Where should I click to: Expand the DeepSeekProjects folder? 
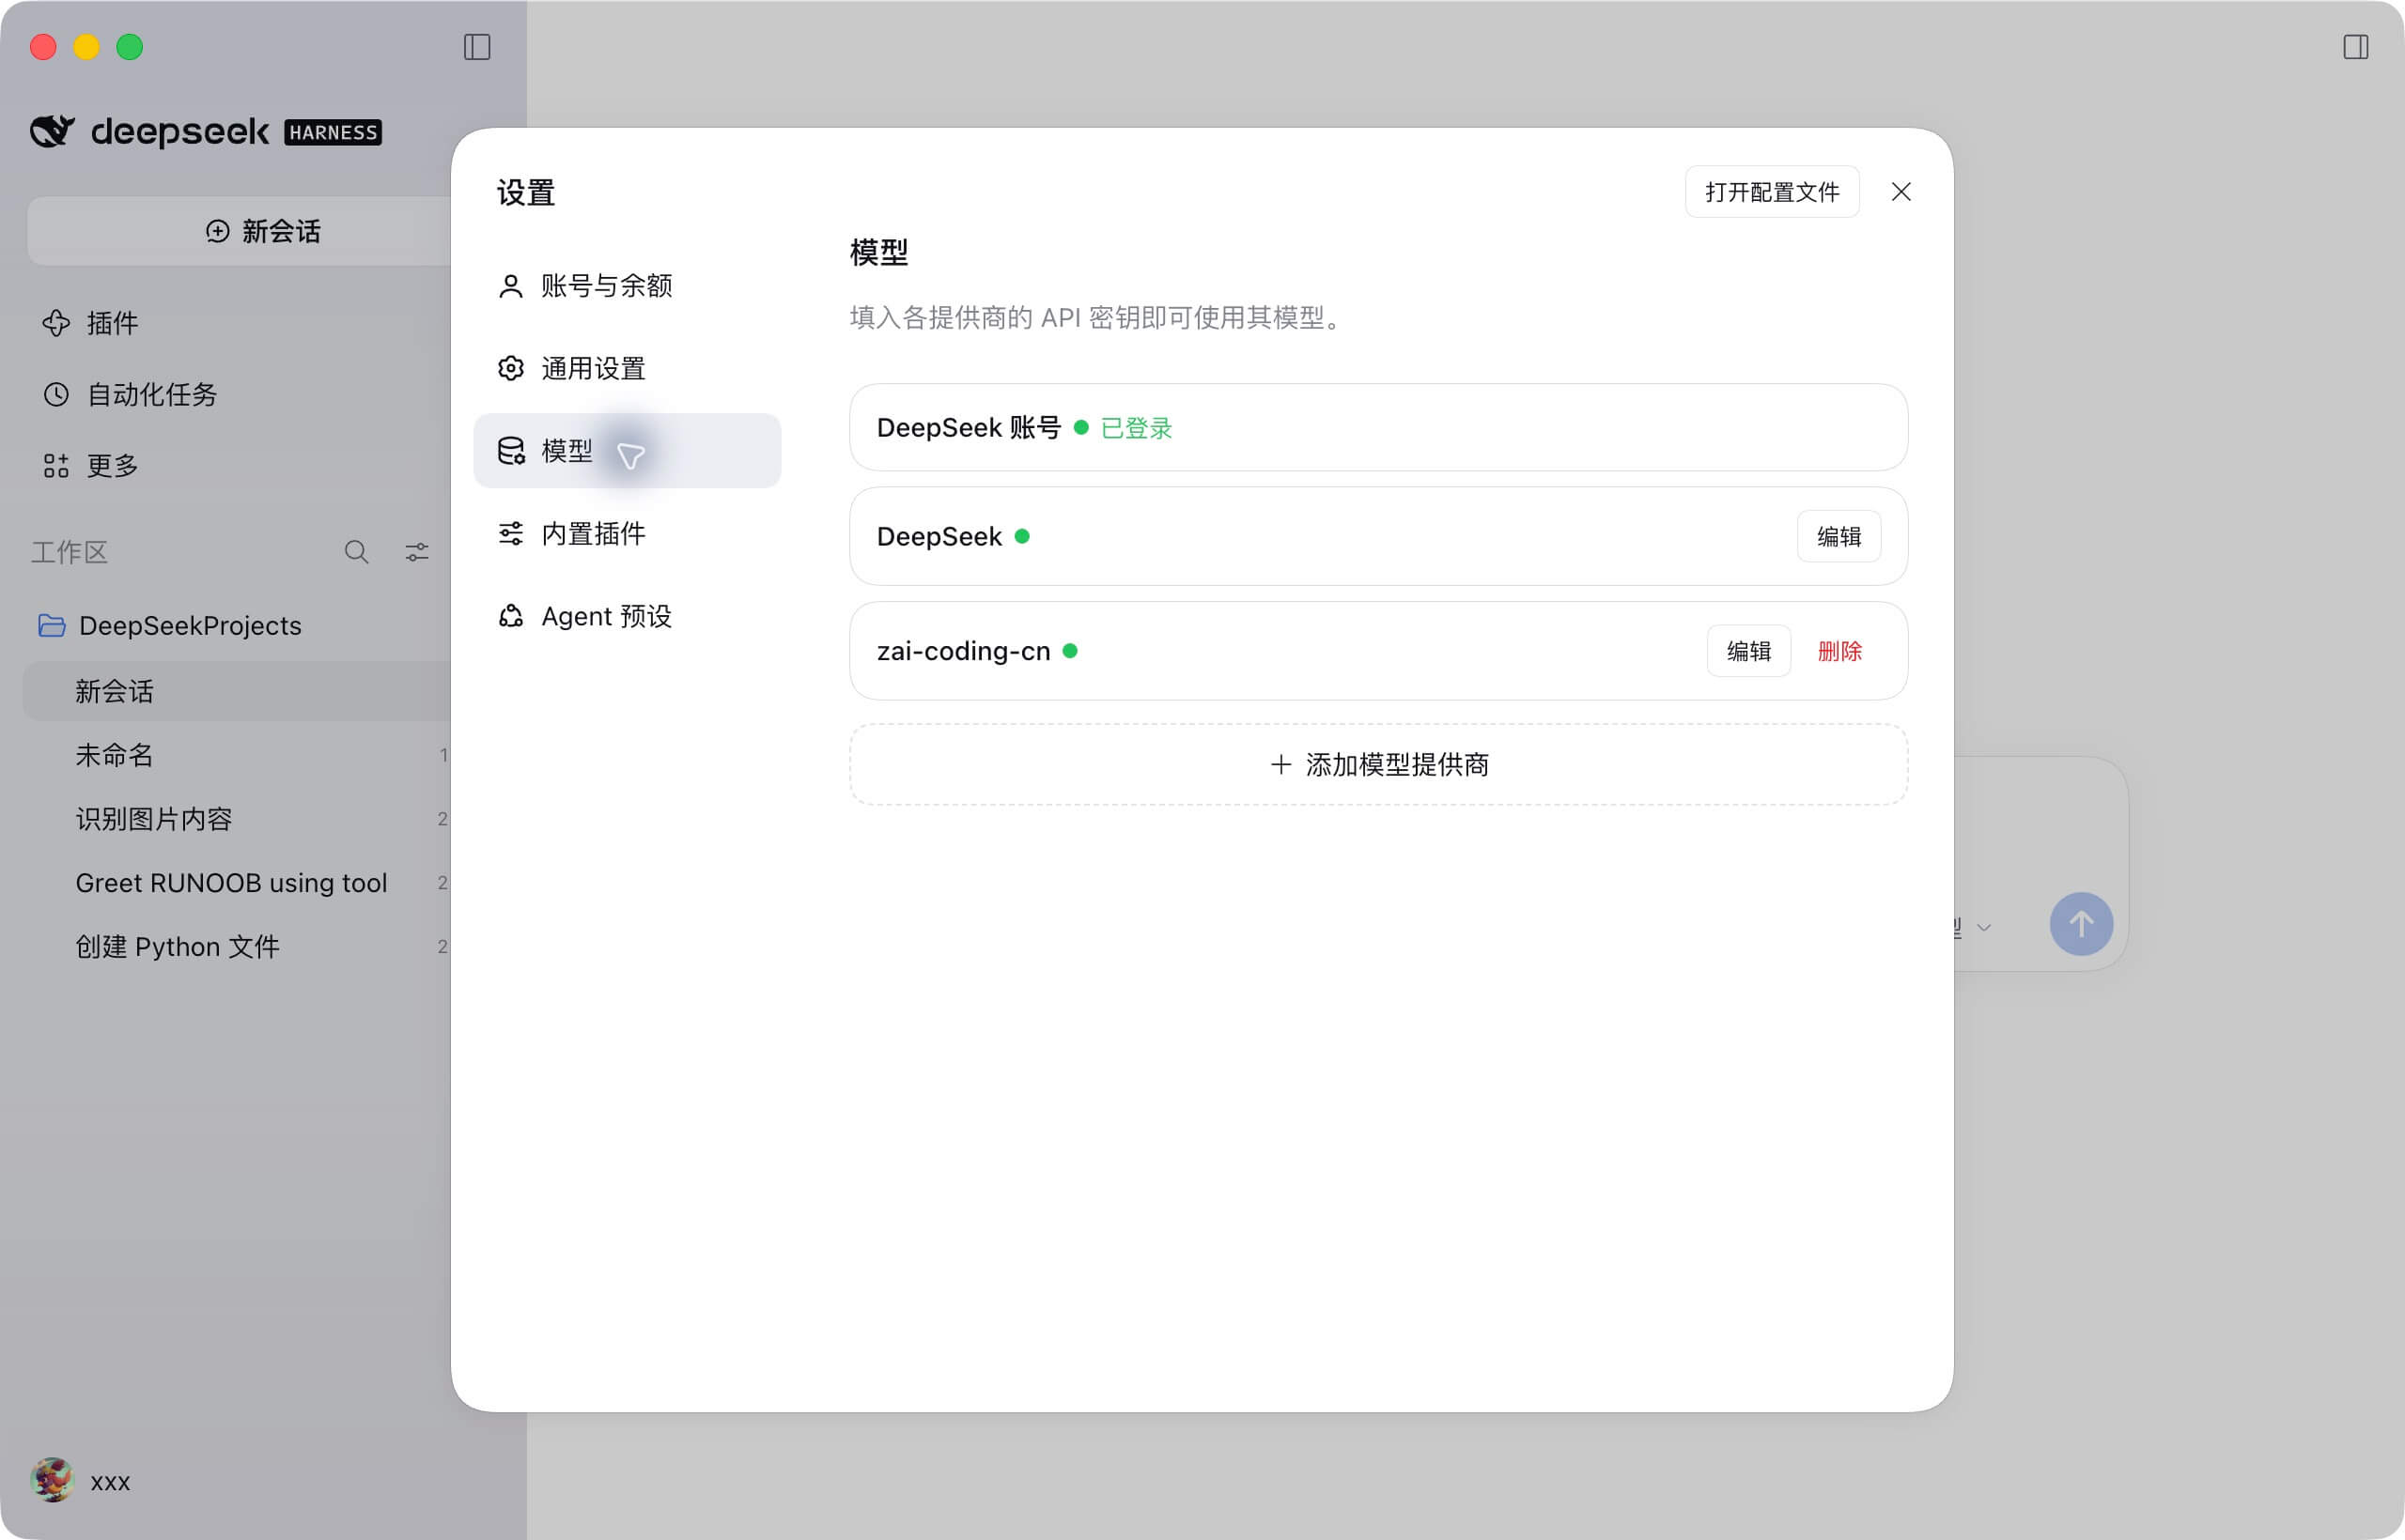pos(169,625)
